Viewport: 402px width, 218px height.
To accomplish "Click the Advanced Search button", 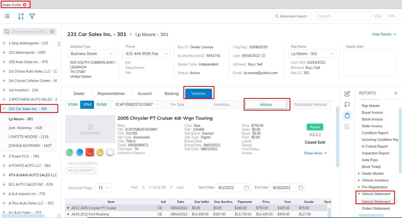I will click(291, 16).
